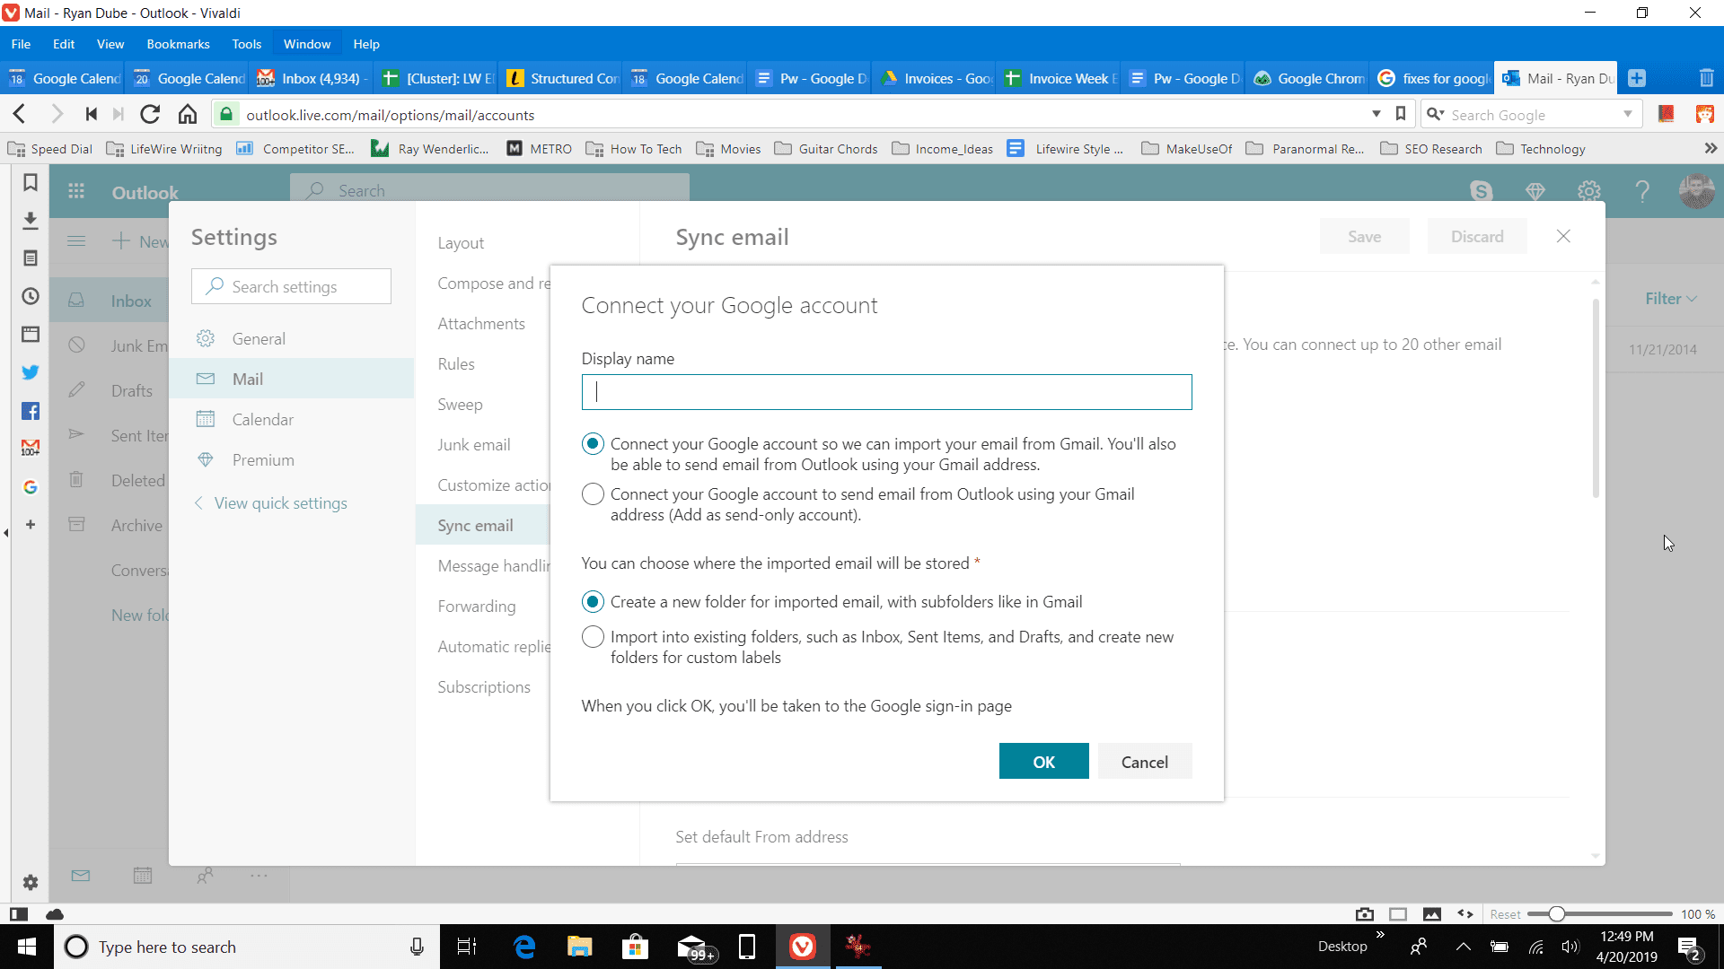Viewport: 1724px width, 969px height.
Task: Open the Tools menu
Action: pos(246,44)
